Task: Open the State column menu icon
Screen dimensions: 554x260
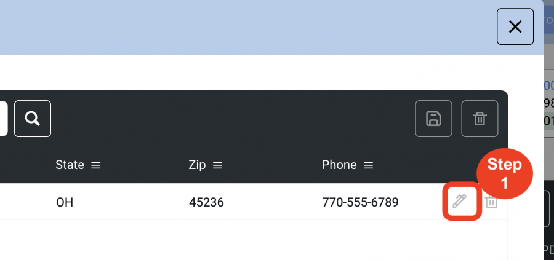Action: 96,165
